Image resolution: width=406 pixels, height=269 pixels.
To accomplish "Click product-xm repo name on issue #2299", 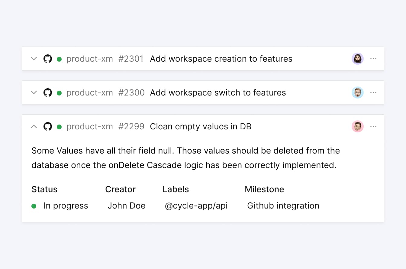I will [x=89, y=126].
